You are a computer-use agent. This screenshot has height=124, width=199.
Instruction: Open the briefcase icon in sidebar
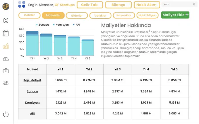[x=6, y=71]
